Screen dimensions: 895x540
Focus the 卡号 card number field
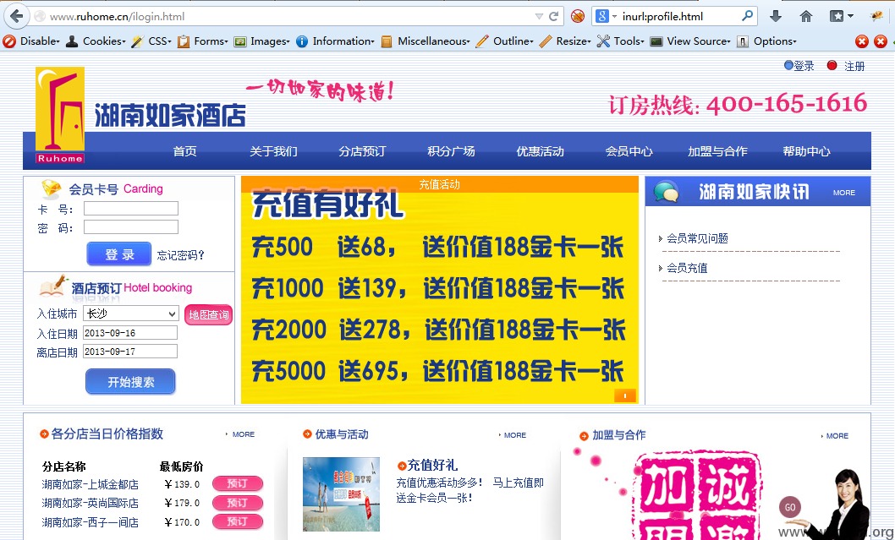click(x=131, y=209)
